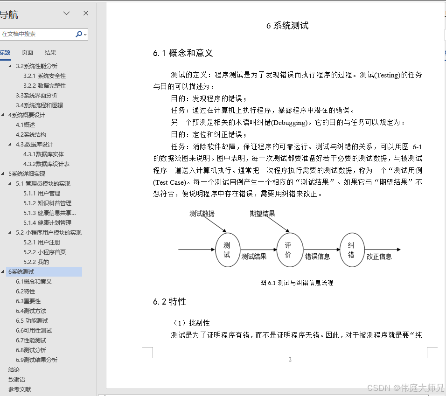
Task: Go to heading 5.1.2 知识科普管理
Action: [47, 203]
